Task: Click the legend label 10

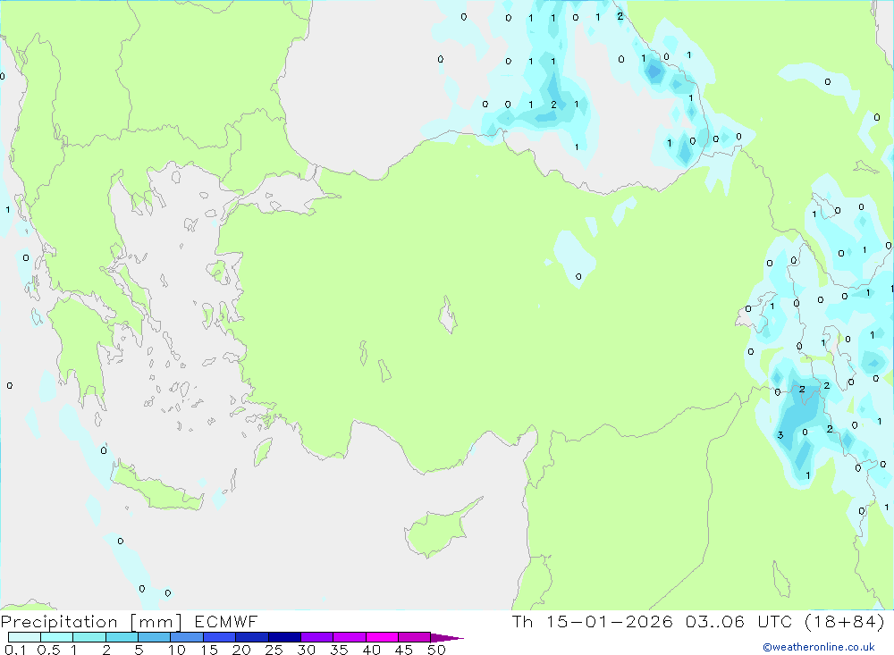Action: point(176,650)
